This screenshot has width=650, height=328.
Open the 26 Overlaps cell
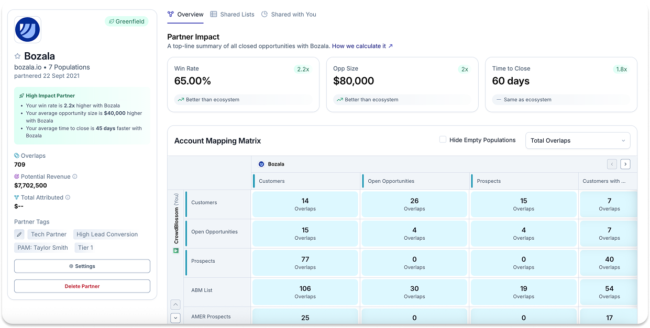414,204
